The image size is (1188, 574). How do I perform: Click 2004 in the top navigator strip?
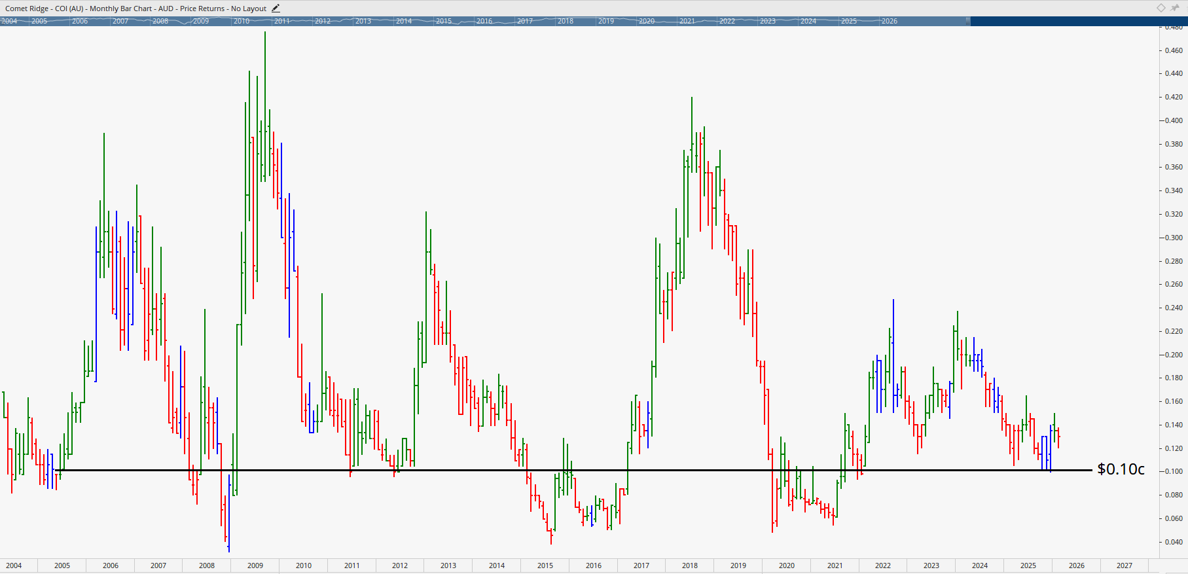pyautogui.click(x=9, y=21)
